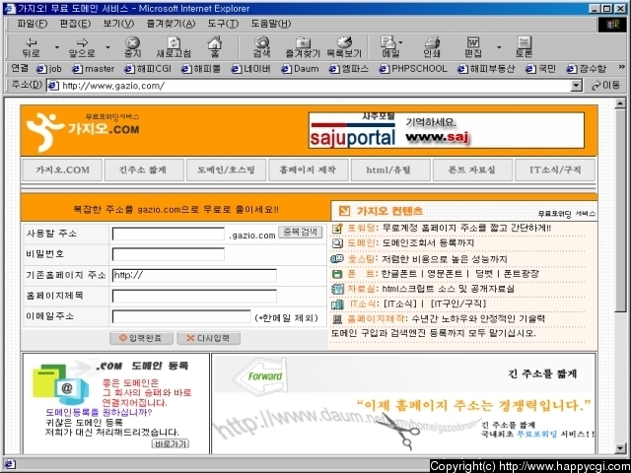Viewport: 631px width, 473px height.
Task: Click the Print (인쇄) toolbar icon
Action: point(432,47)
